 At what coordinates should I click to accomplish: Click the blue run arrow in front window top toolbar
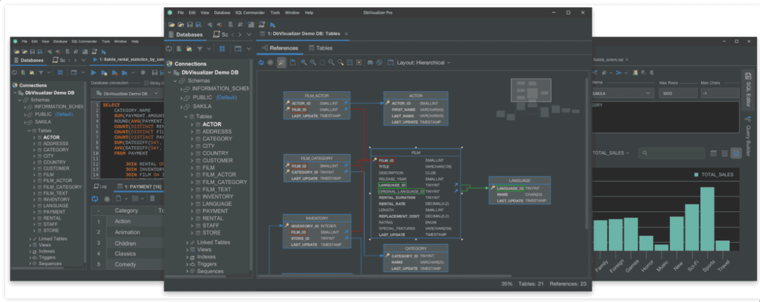[272, 25]
